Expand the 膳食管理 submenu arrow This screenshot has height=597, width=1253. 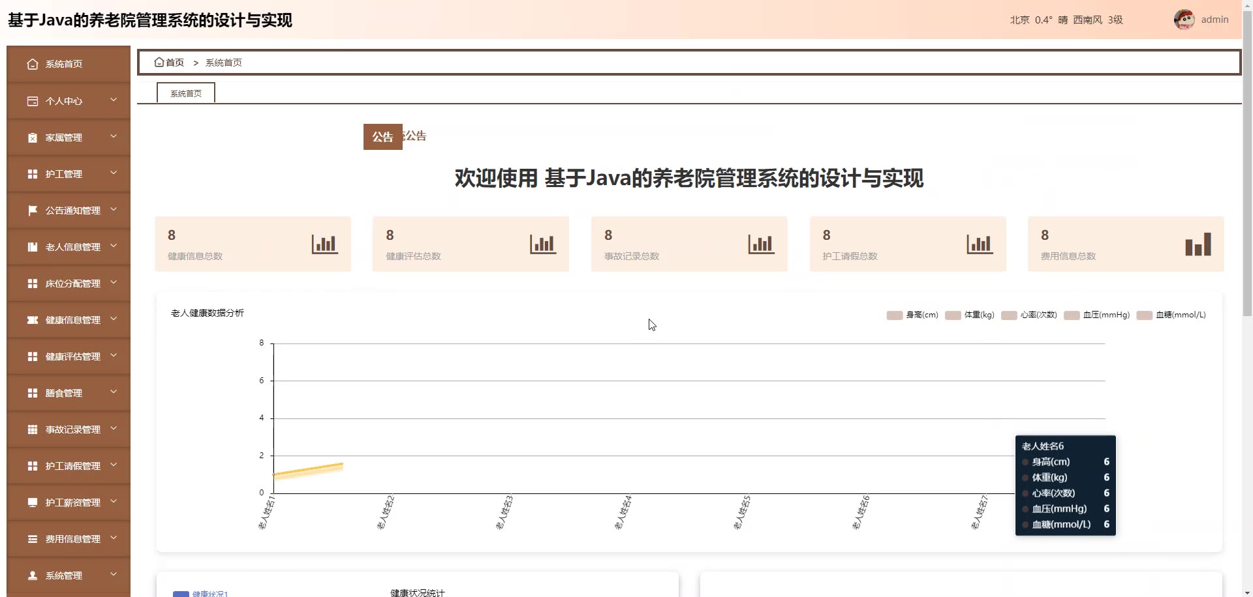(x=114, y=392)
